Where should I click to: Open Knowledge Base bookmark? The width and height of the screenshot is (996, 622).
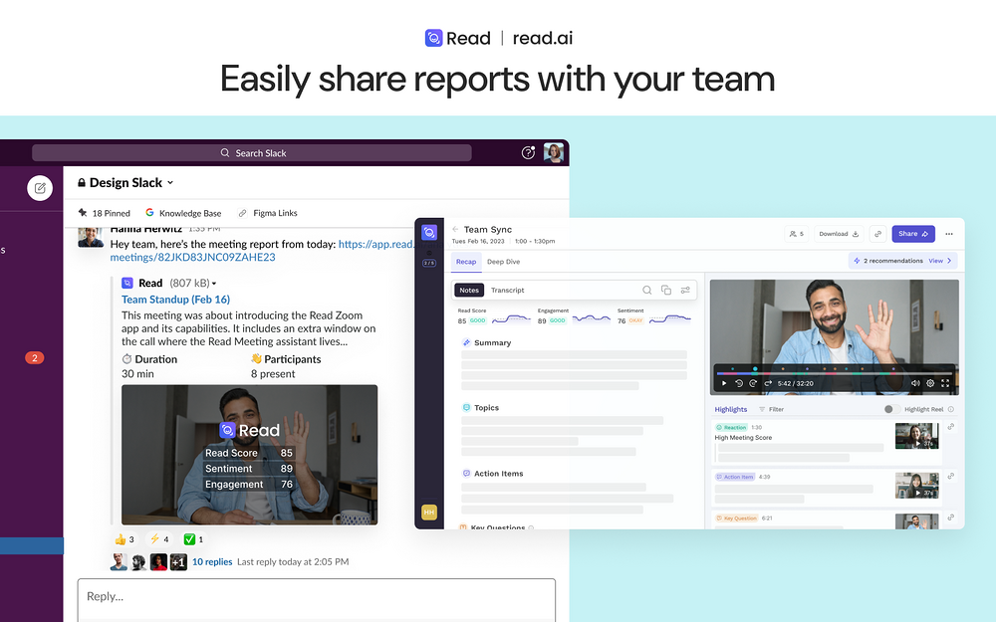tap(183, 213)
